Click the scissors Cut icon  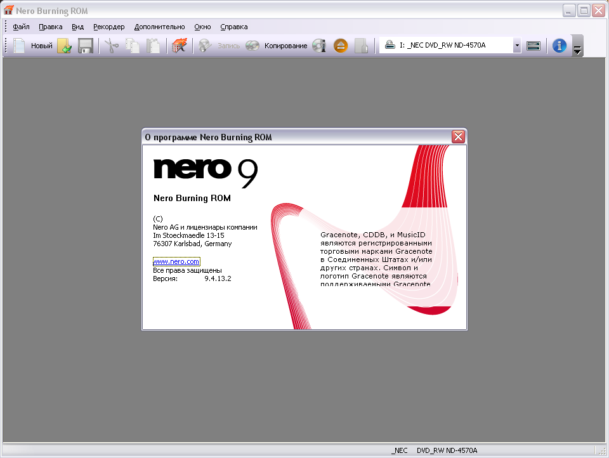112,46
